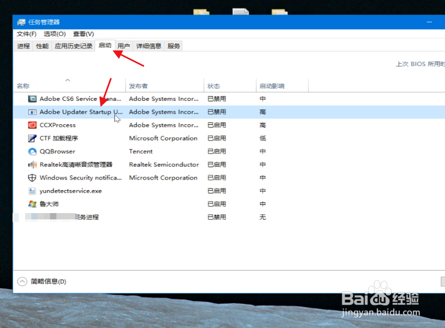Sort by the 状态 column header
Viewport: 445px width, 328px height.
[230, 86]
